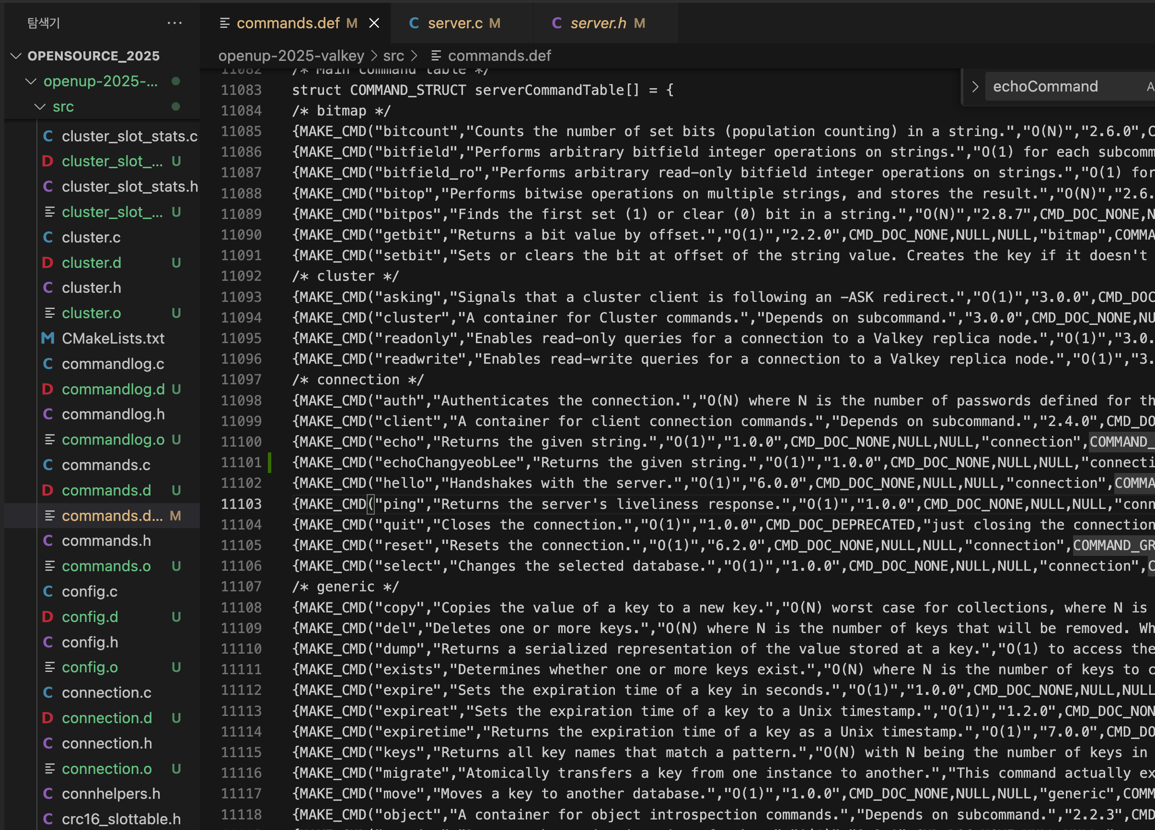Click the M icon beside CMakeLists.txt

click(x=47, y=339)
